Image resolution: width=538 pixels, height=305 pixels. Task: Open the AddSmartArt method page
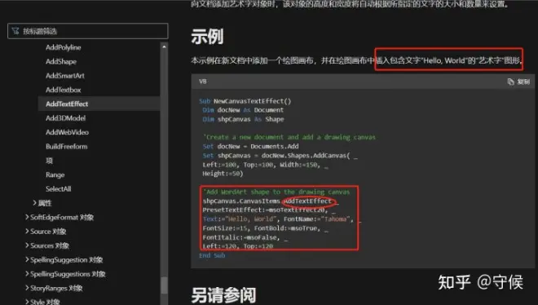click(x=65, y=76)
